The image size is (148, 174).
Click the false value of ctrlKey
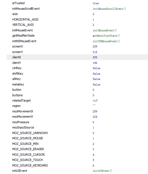pyautogui.click(x=96, y=68)
